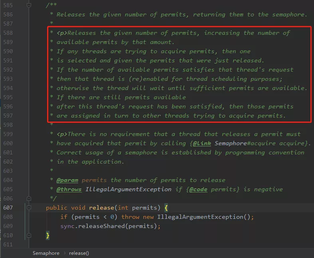Click releaseShared call on line 609

click(x=101, y=226)
